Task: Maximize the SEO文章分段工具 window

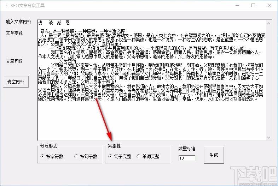Action: [x=253, y=6]
